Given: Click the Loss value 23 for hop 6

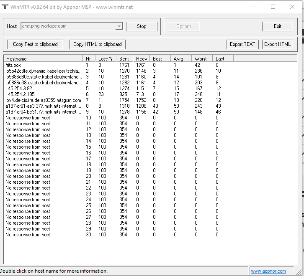Looking at the screenshot, I should [101, 94].
